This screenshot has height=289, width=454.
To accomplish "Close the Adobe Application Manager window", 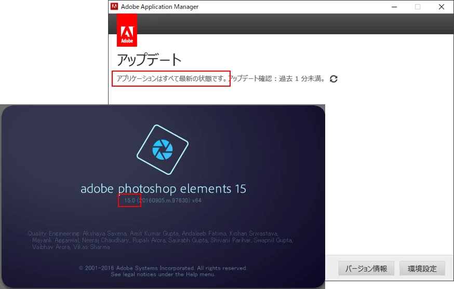I will point(441,7).
